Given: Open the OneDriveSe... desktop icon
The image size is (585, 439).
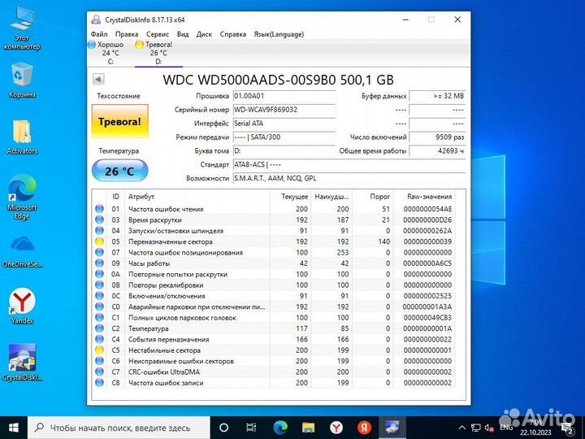Looking at the screenshot, I should [22, 251].
